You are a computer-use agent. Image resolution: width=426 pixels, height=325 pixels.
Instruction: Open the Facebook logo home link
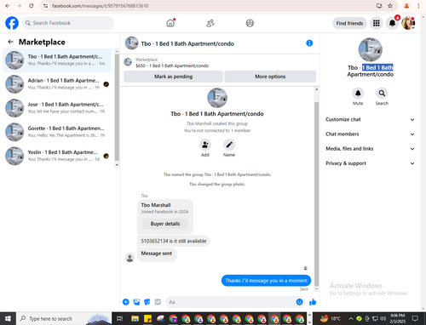pyautogui.click(x=12, y=23)
